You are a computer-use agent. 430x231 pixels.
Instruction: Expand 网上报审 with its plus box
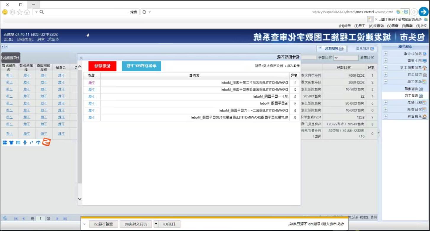click(386, 60)
